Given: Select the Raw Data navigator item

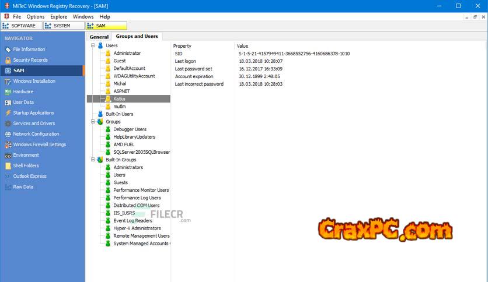Looking at the screenshot, I should [x=23, y=187].
